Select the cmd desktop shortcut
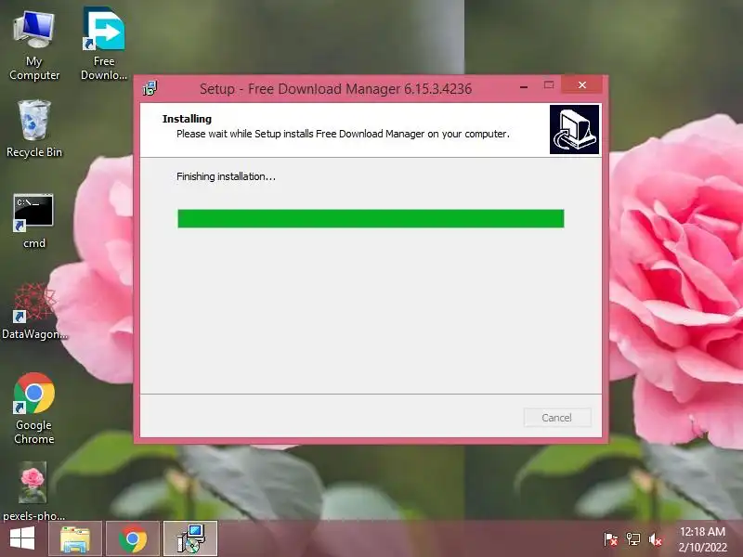 click(x=33, y=221)
